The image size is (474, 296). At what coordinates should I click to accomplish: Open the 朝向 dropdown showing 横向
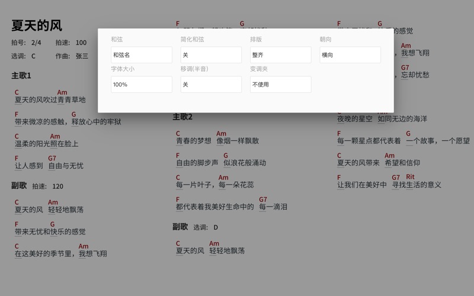point(350,55)
